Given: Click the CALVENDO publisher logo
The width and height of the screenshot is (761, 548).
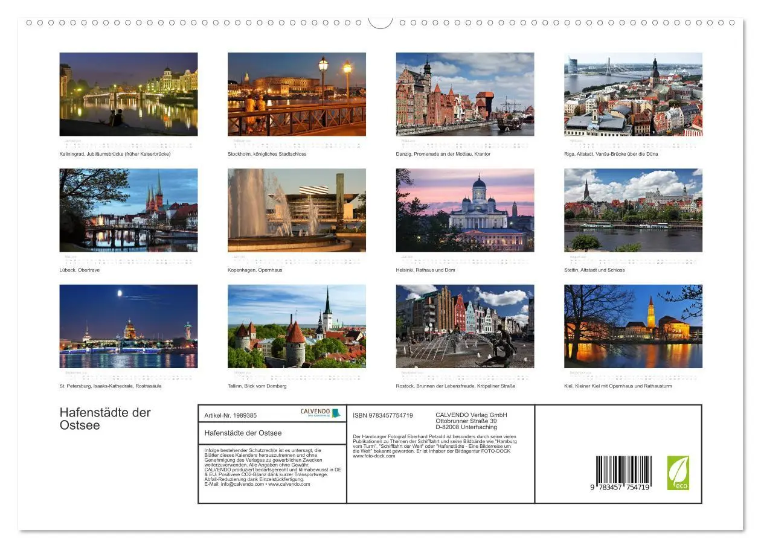Looking at the screenshot, I should [x=317, y=413].
